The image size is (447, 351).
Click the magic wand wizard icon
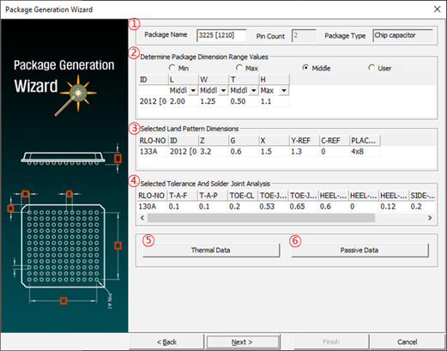(76, 95)
